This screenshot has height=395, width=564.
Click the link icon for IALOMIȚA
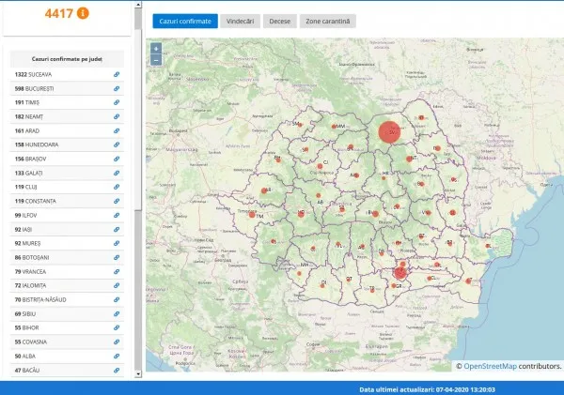coord(117,285)
